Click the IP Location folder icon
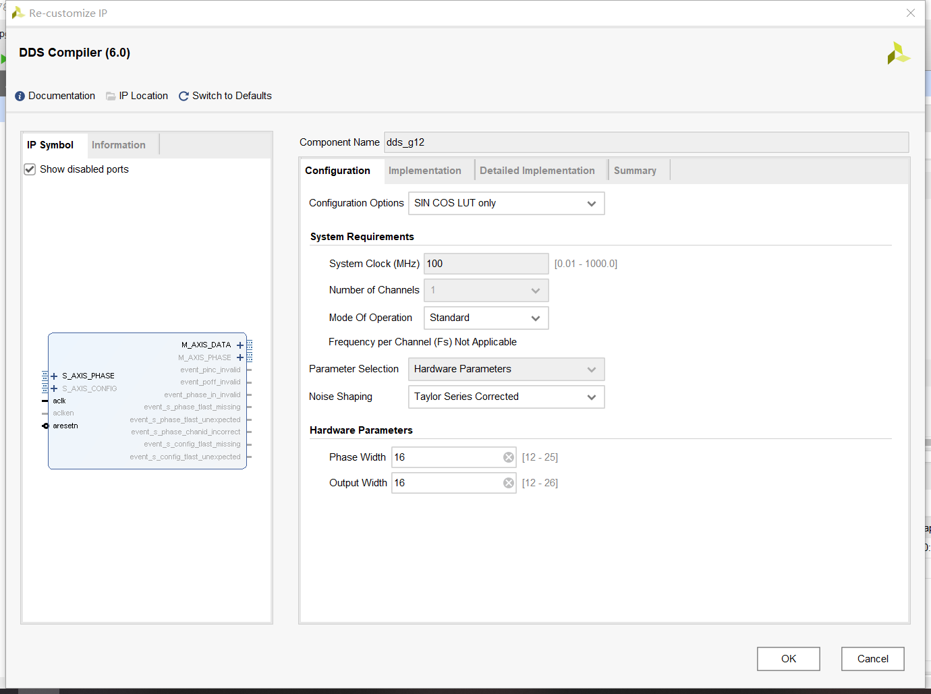931x694 pixels. pos(111,96)
